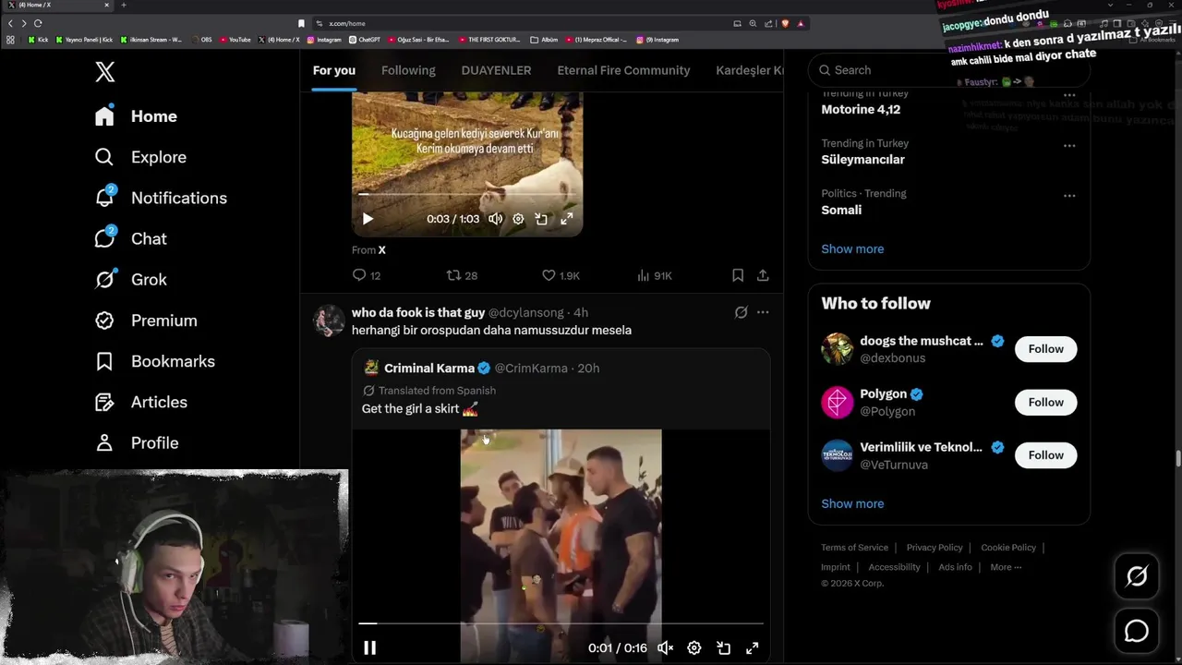
Task: Open the OBS bookmark
Action: (x=201, y=40)
